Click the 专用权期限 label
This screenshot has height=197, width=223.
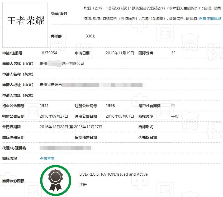tap(12, 127)
